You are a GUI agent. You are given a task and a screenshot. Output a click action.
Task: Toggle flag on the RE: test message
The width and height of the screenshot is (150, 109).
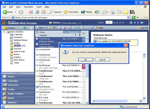coord(84,93)
